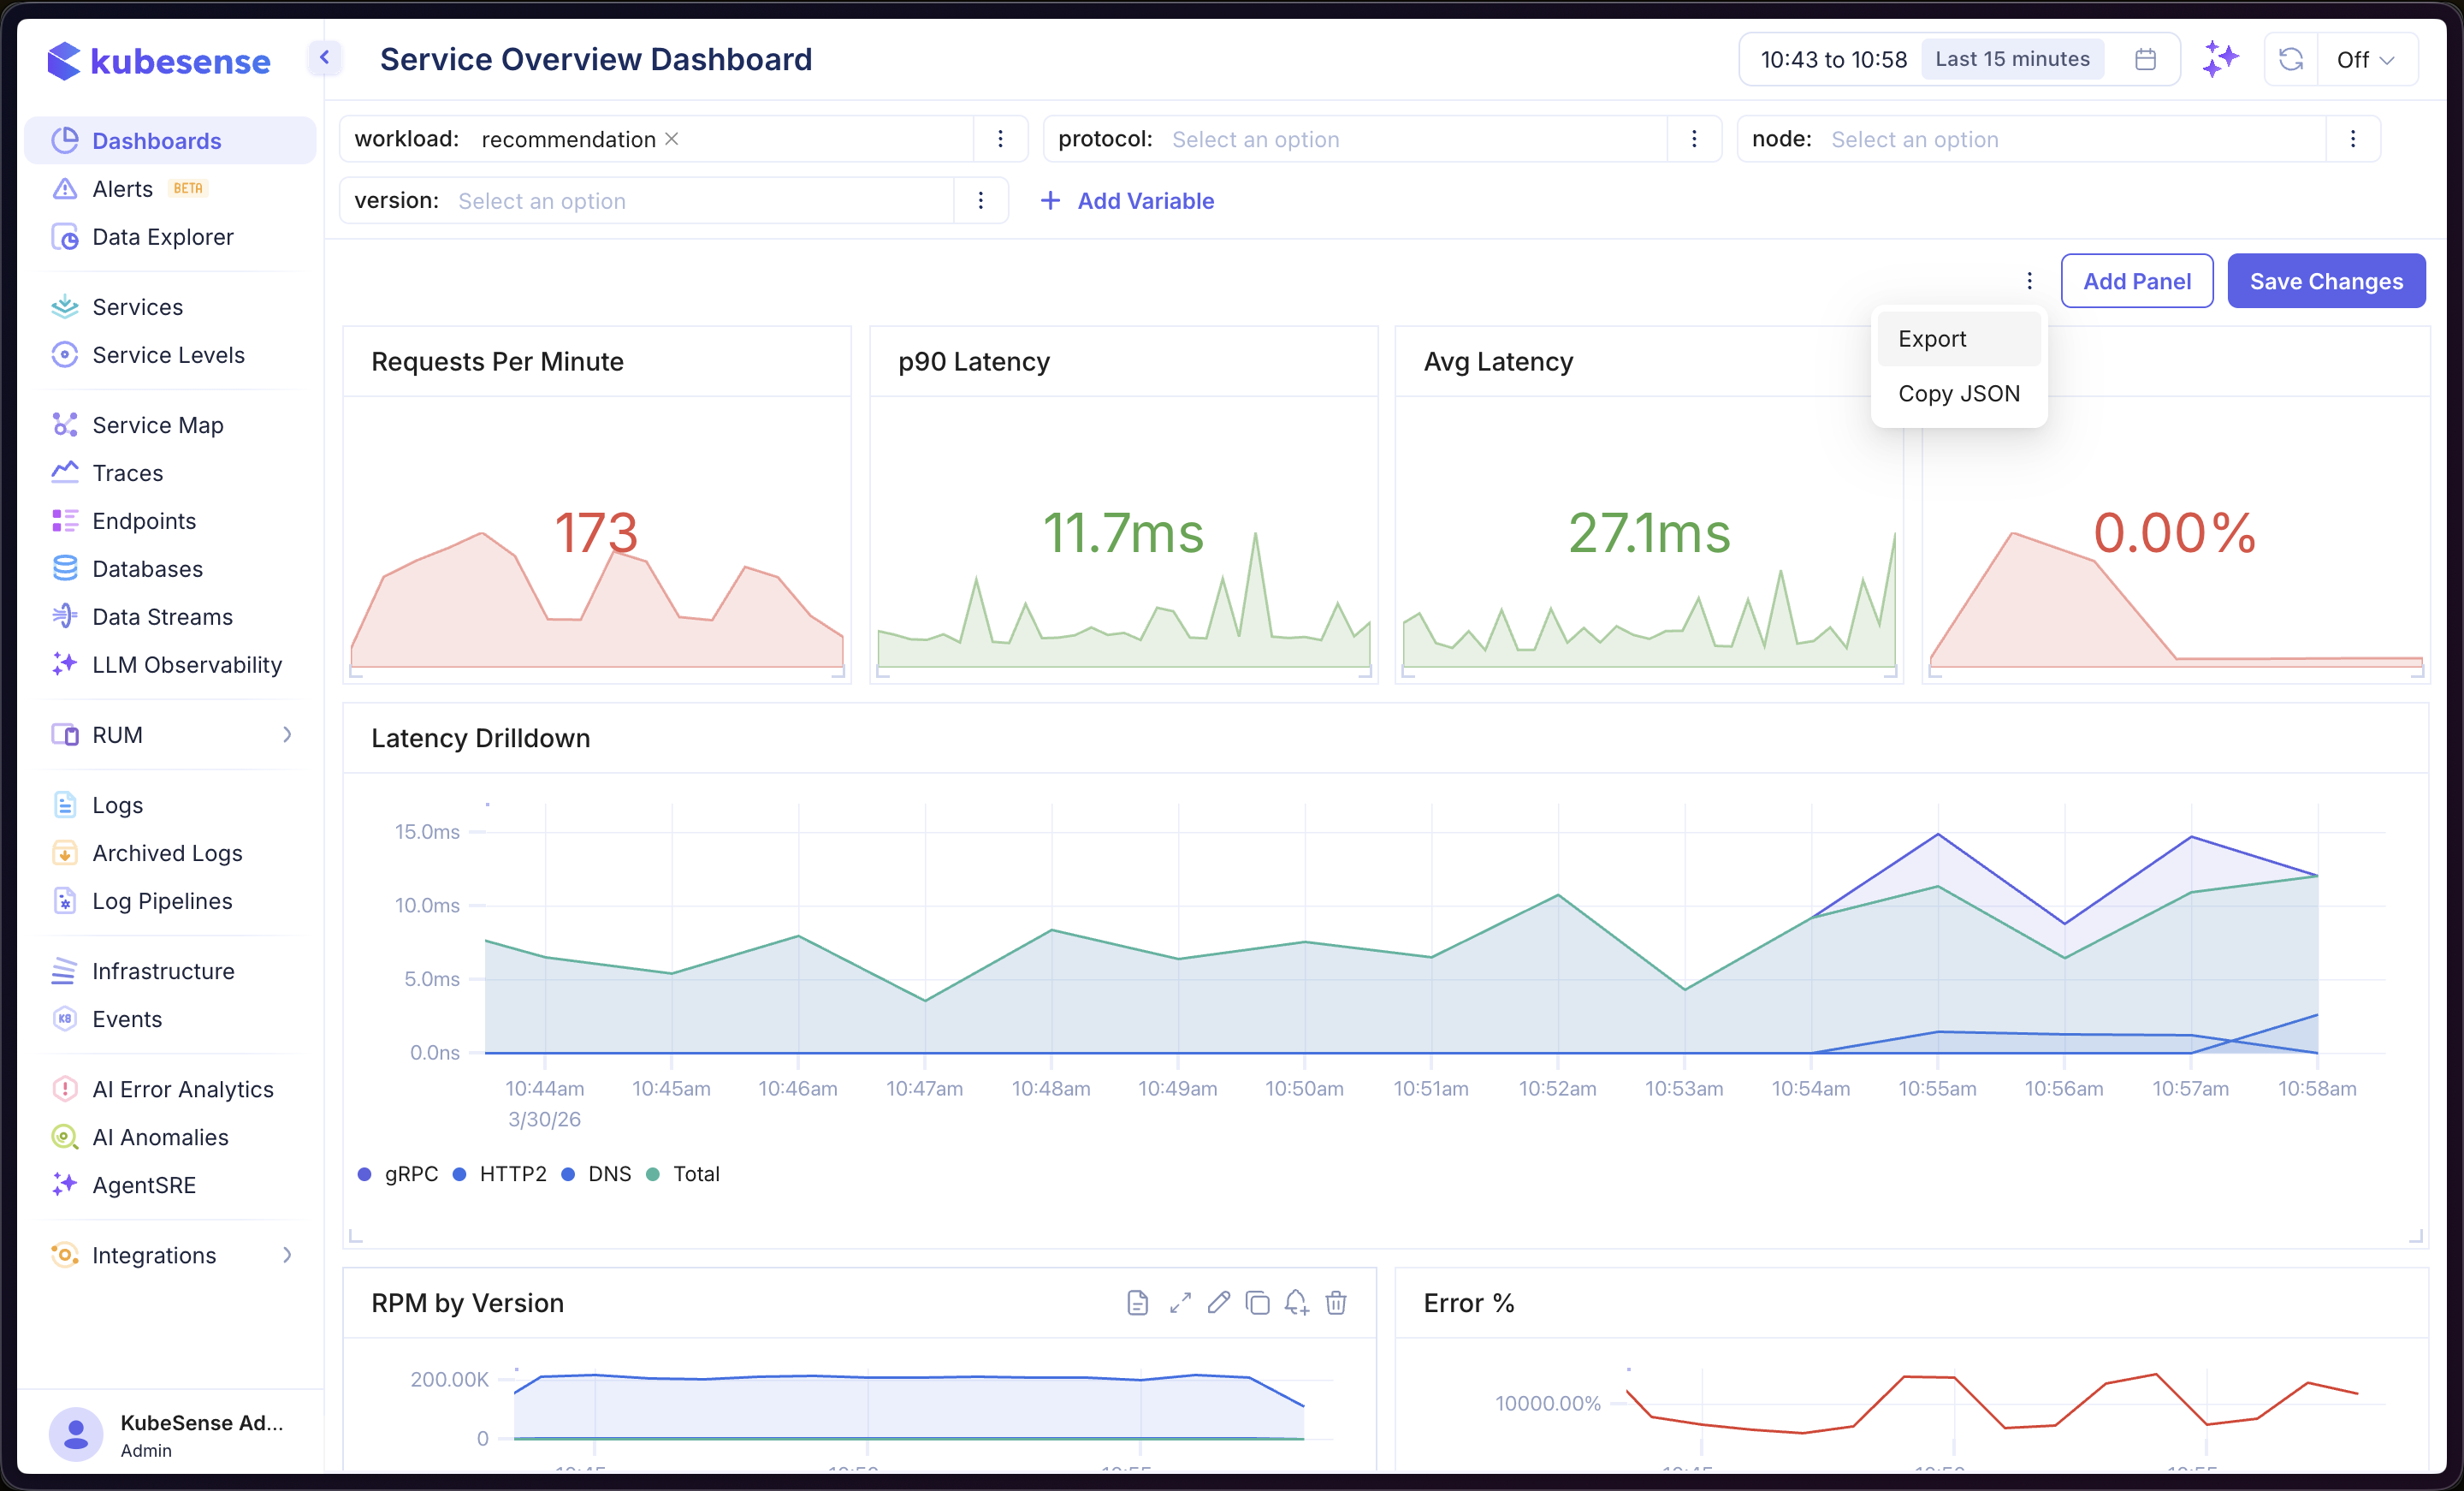
Task: Open the calendar date picker icon
Action: tap(2145, 59)
